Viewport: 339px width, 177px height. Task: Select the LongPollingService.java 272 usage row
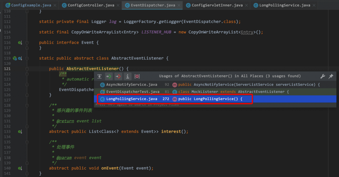click(x=215, y=99)
